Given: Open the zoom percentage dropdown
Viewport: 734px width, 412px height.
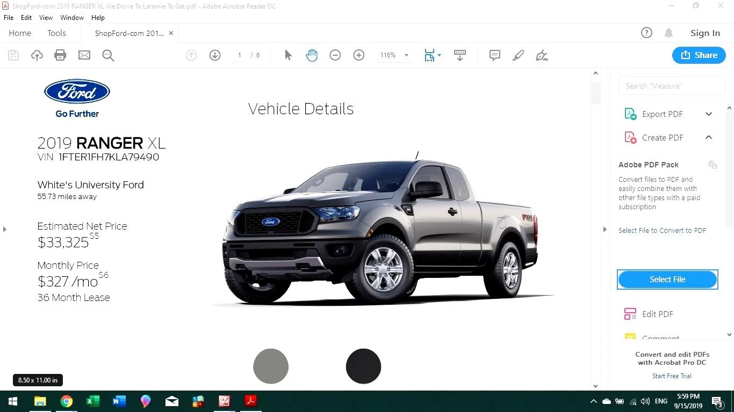Looking at the screenshot, I should tap(406, 55).
